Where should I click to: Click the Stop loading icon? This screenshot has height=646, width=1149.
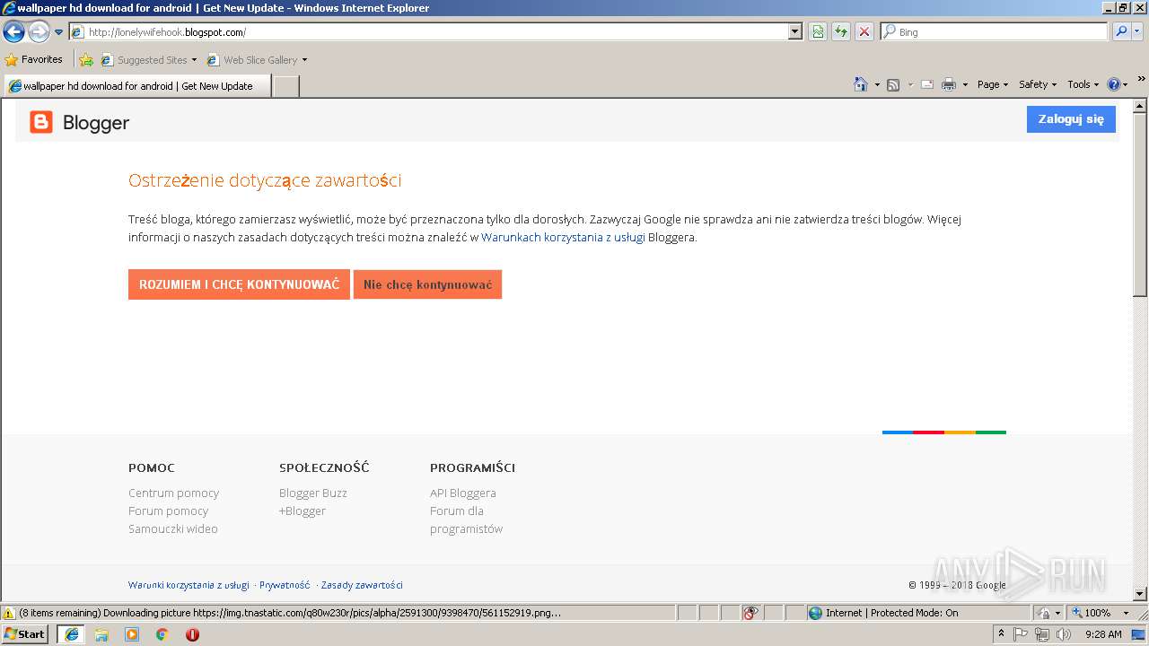tap(864, 32)
